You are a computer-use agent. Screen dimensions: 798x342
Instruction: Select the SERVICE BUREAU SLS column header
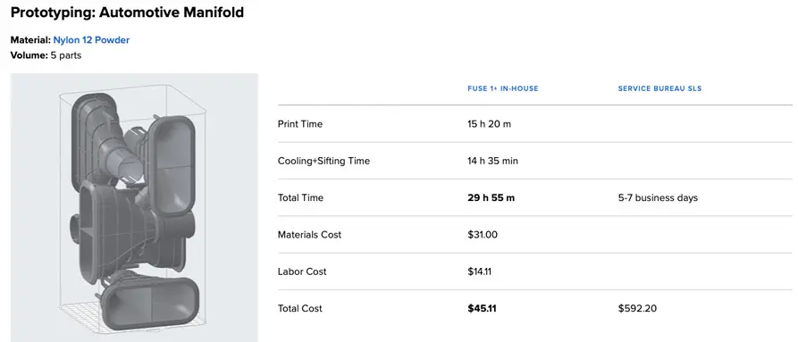click(x=659, y=88)
